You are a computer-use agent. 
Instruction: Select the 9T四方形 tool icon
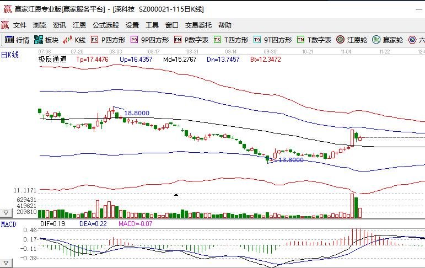pos(257,40)
